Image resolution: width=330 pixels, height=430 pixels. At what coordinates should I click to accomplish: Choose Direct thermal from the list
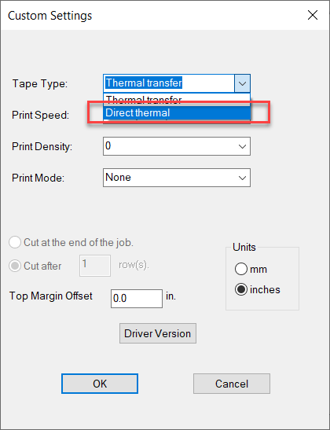[x=177, y=113]
